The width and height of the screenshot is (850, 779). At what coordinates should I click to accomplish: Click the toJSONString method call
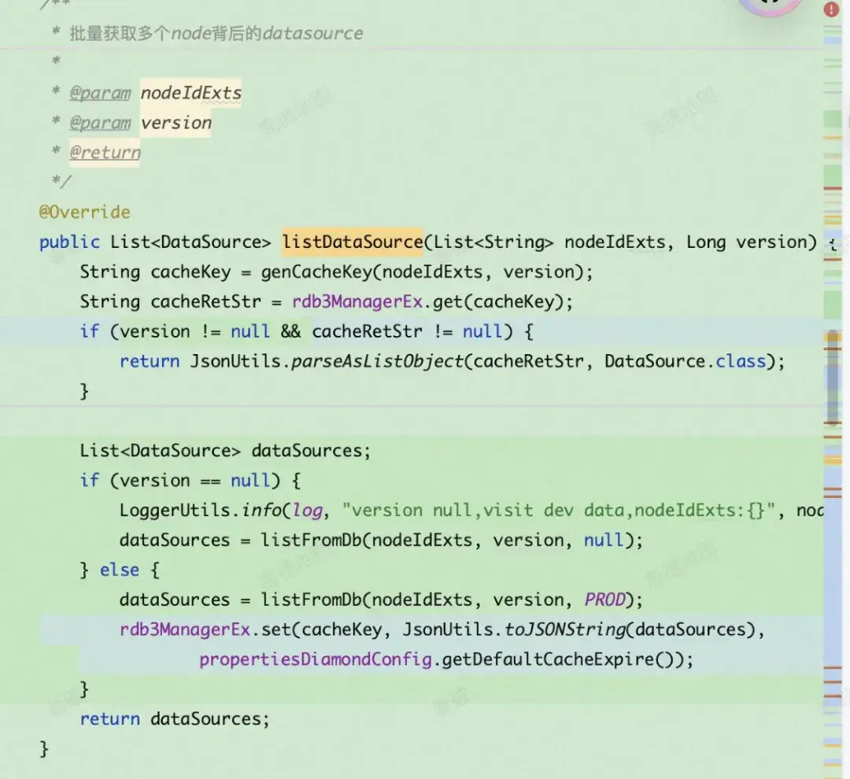(x=564, y=629)
